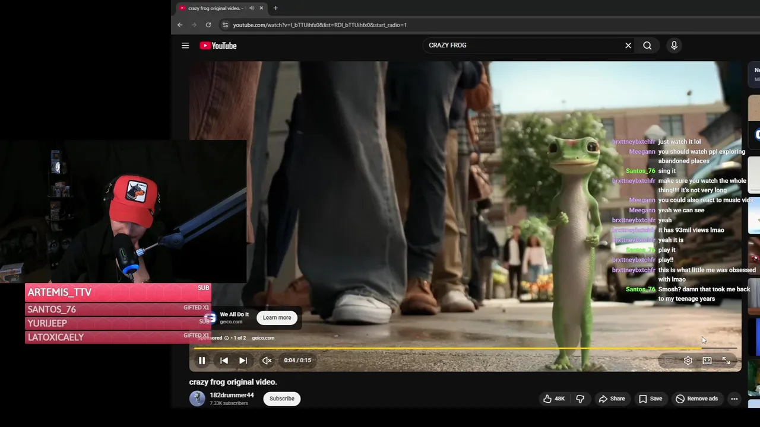Click LATOXICAELY in the stream overlay
760x427 pixels.
55,337
